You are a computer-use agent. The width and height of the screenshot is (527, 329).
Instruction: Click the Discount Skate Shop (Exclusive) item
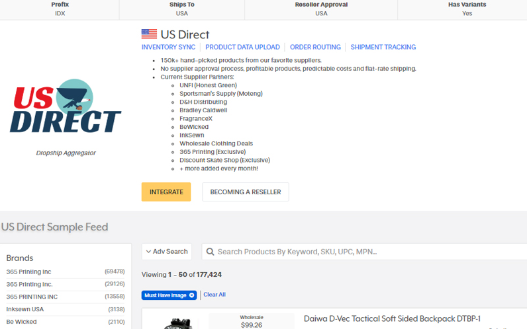point(224,161)
